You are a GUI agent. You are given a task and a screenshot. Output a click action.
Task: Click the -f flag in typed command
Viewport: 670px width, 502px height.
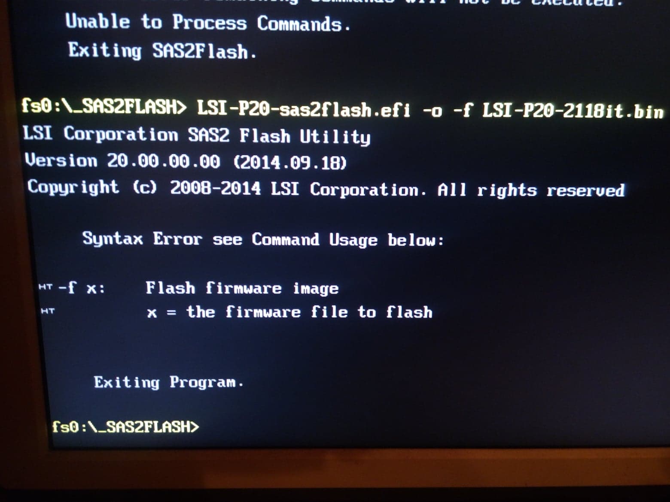(463, 111)
